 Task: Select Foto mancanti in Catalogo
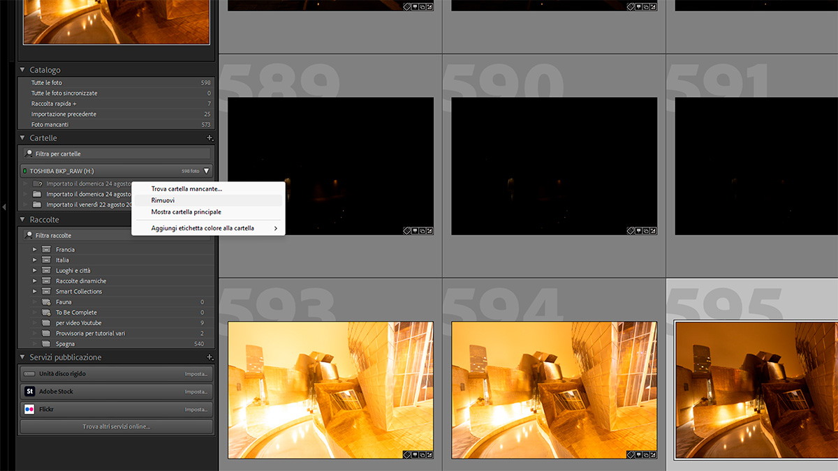click(117, 124)
